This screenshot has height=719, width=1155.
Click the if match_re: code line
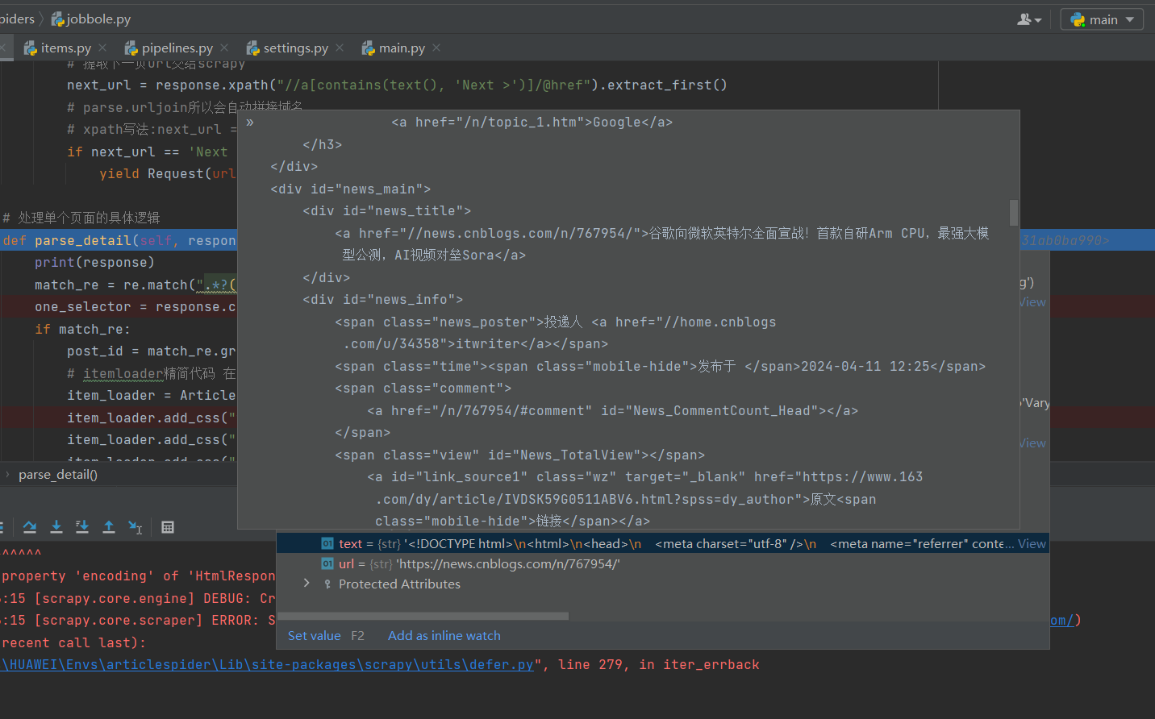[82, 329]
